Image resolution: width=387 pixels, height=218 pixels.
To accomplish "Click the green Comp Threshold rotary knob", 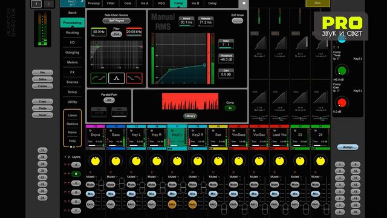I will tap(342, 71).
